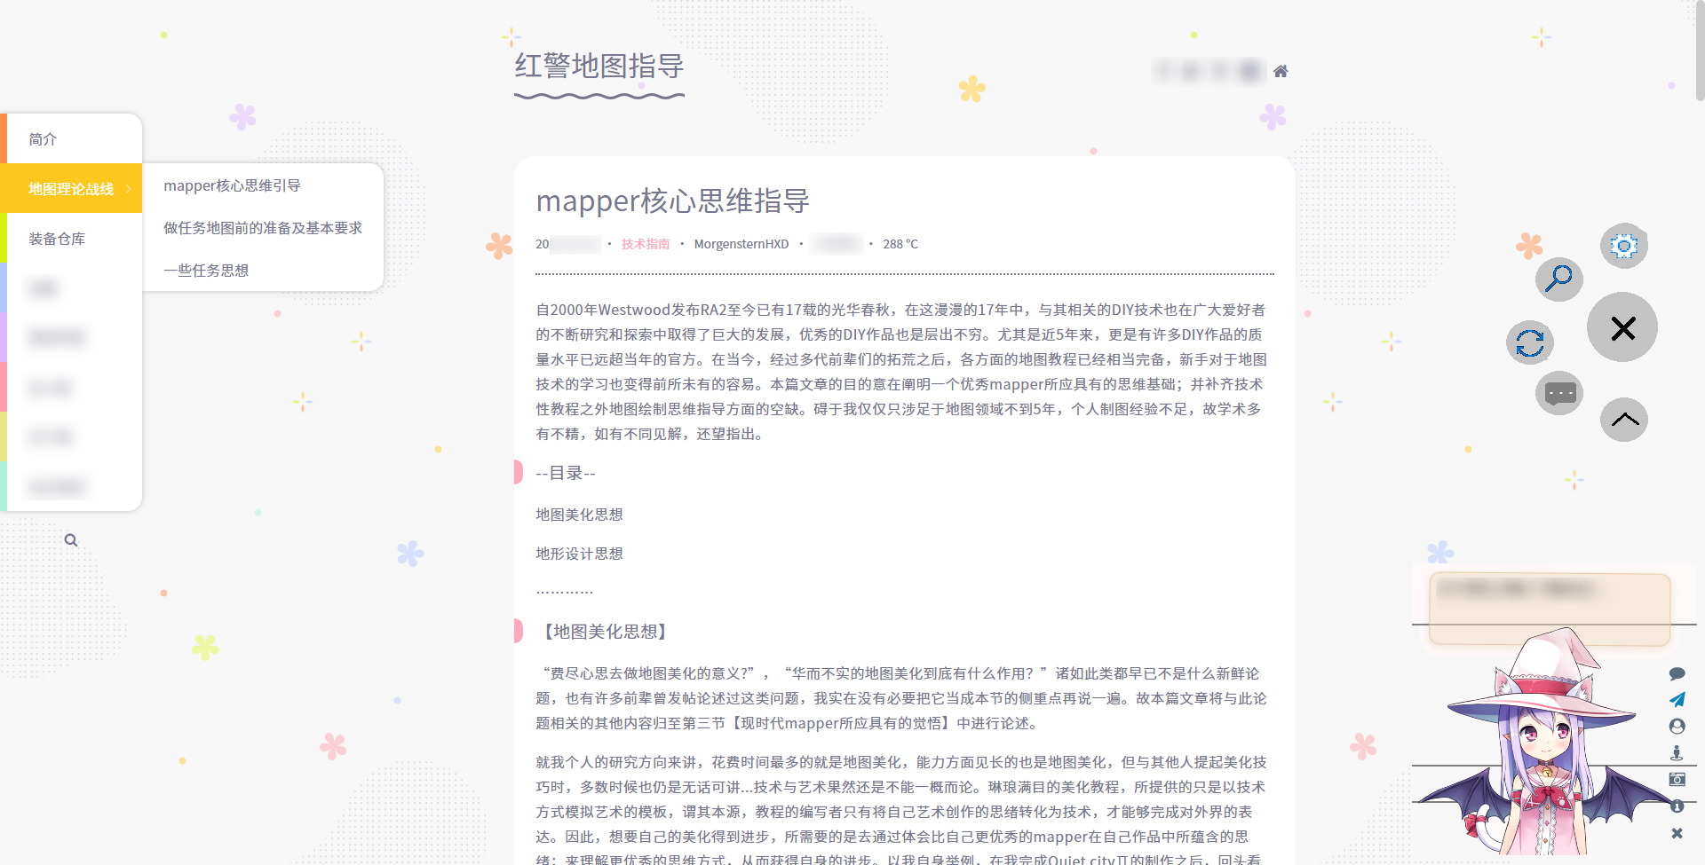Click the home icon near page title
This screenshot has height=865, width=1705.
coord(1280,71)
